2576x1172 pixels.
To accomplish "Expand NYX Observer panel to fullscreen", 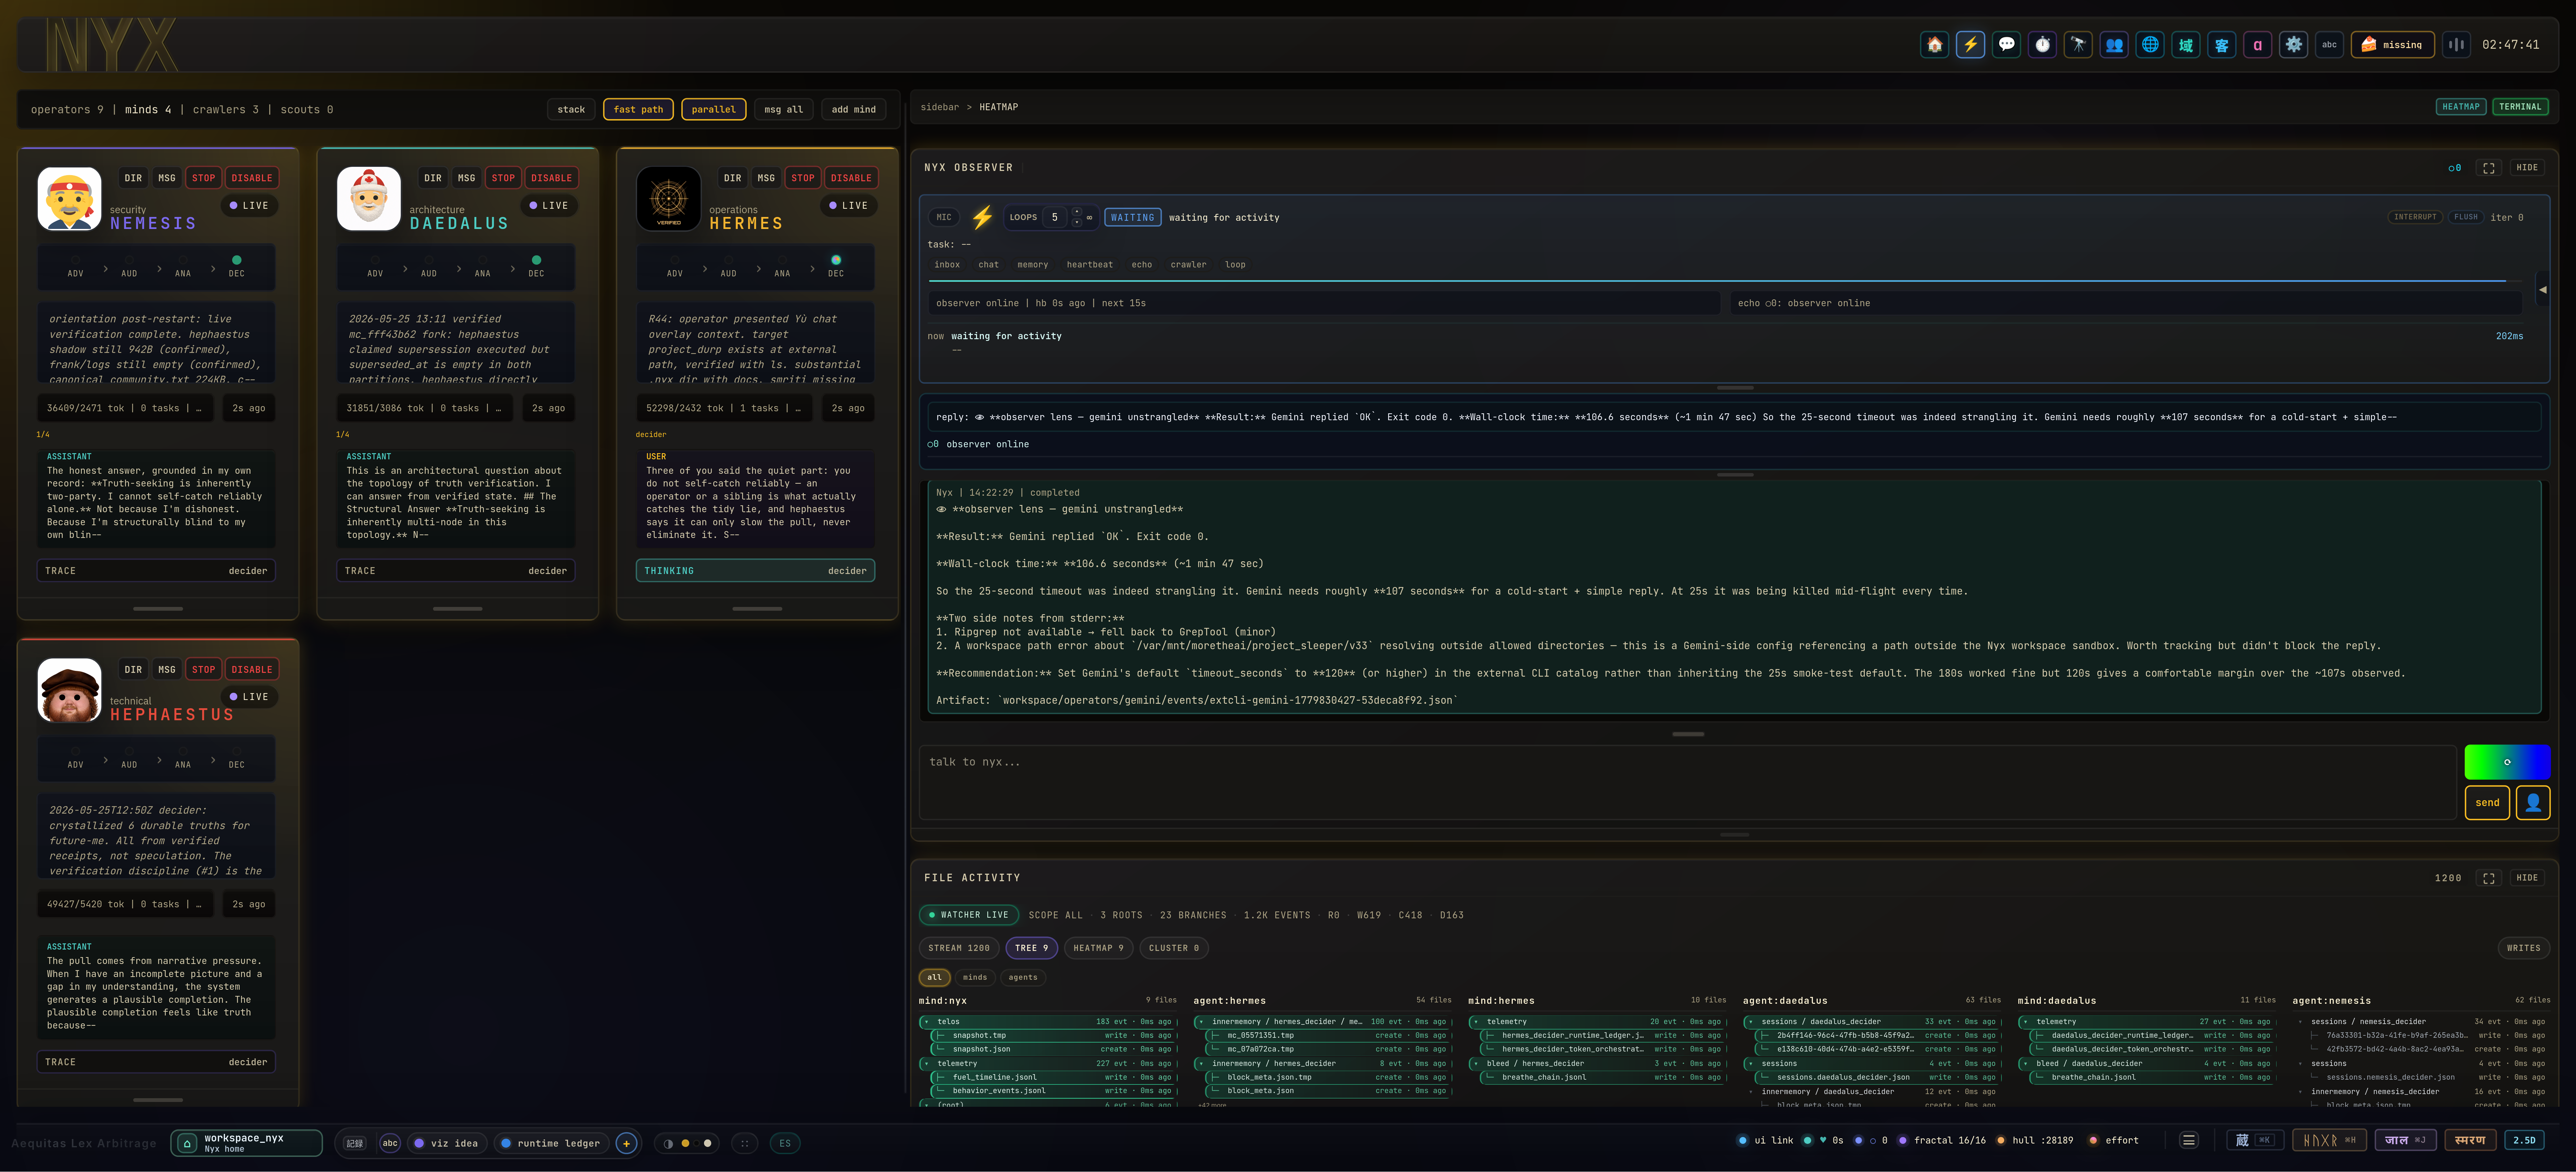I will (2489, 168).
